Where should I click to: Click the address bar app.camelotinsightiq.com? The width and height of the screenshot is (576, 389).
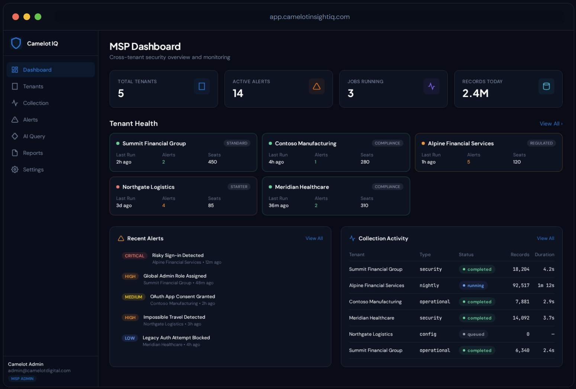coord(309,17)
